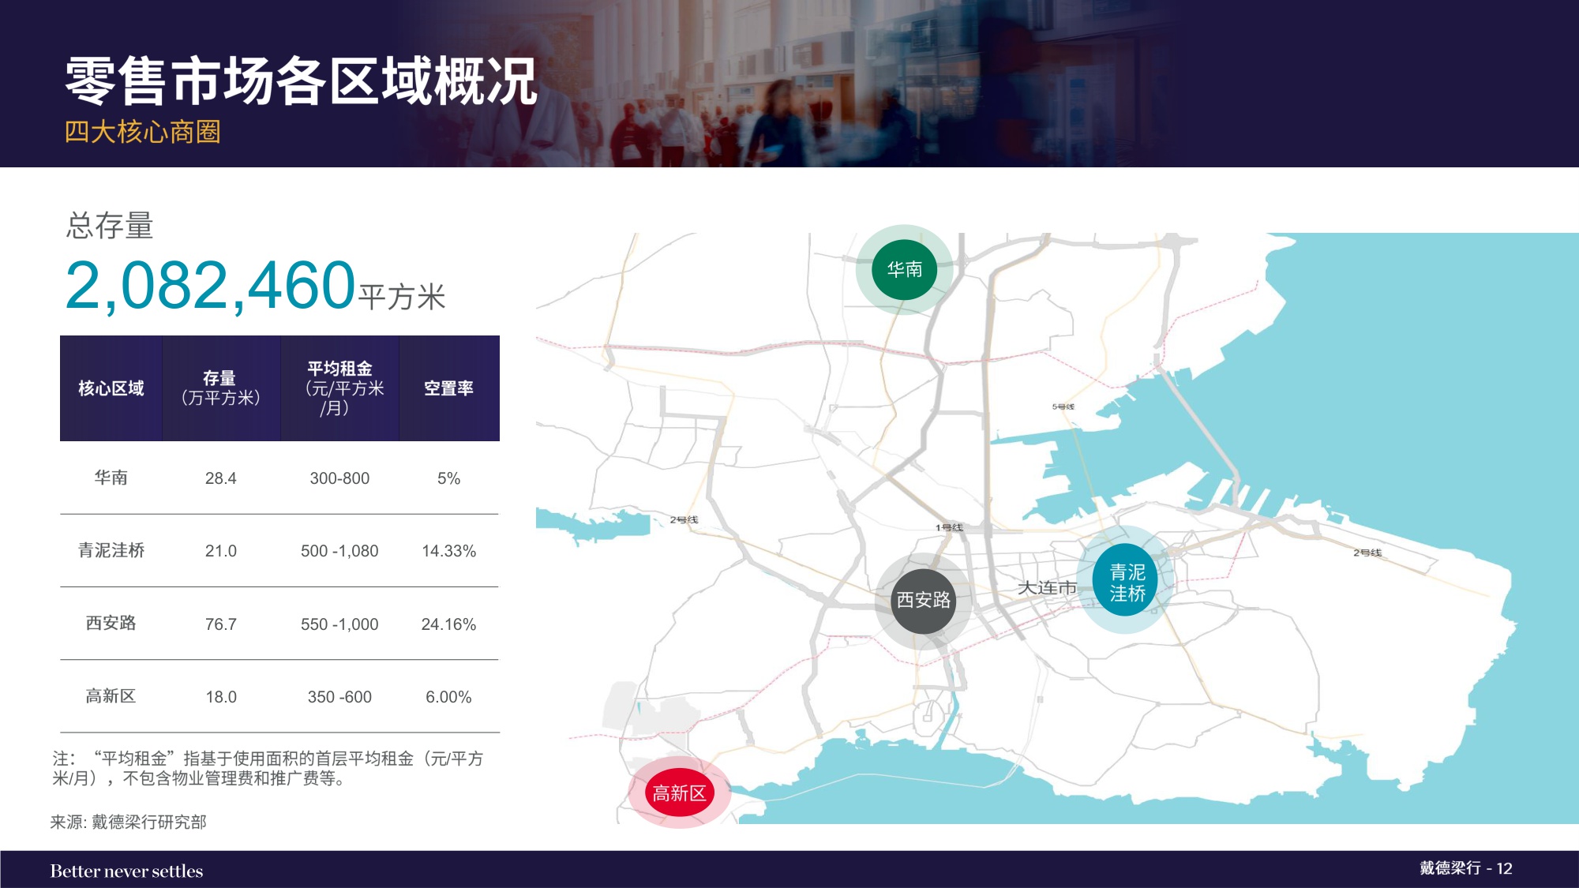Expand the 空置率 column header
The height and width of the screenshot is (888, 1579).
point(448,387)
